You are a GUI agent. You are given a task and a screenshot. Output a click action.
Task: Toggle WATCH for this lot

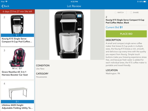pyautogui.click(x=119, y=12)
